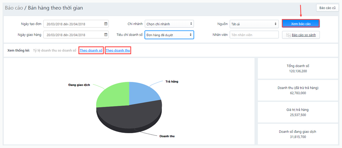
Task: Click the Bán hàng theo thời gian title
Action: click(x=55, y=8)
